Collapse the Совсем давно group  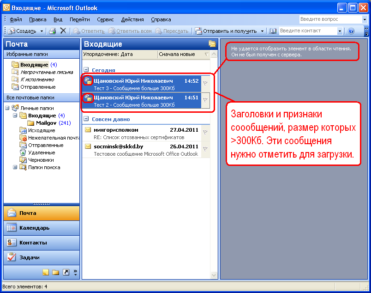click(x=86, y=119)
